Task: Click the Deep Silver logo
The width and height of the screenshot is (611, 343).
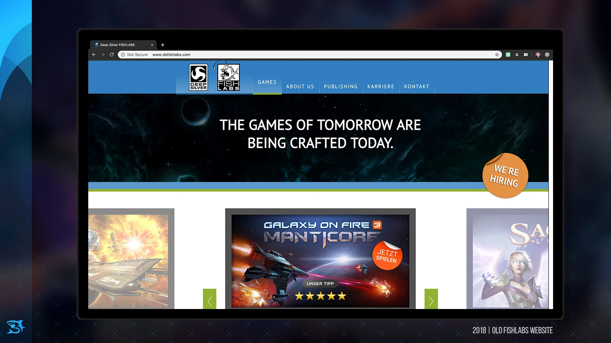Action: 199,77
